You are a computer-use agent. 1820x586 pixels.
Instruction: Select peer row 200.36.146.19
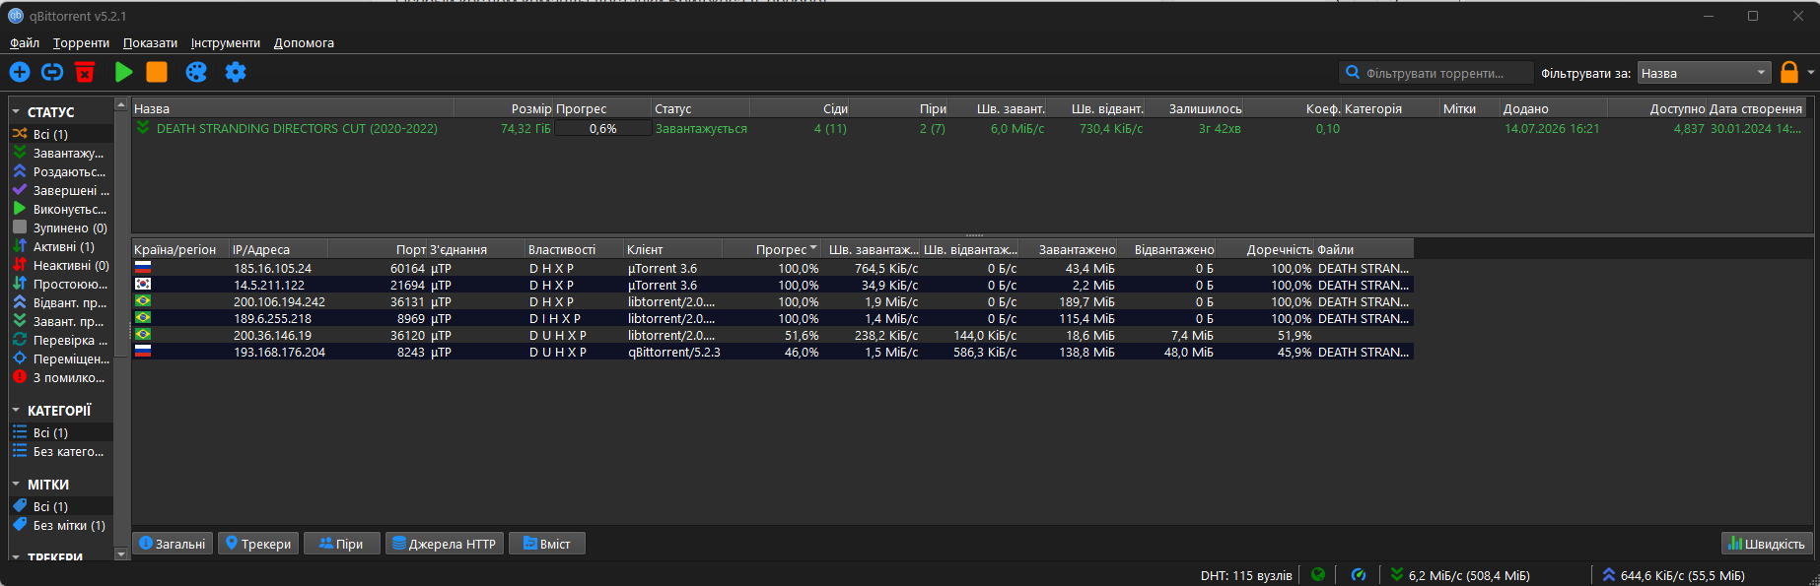click(773, 335)
